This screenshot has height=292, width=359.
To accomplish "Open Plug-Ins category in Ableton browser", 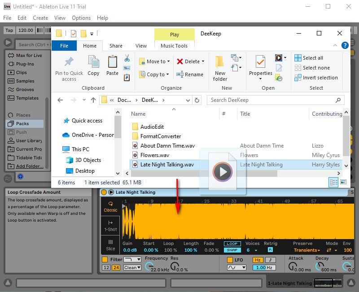I will click(x=21, y=64).
